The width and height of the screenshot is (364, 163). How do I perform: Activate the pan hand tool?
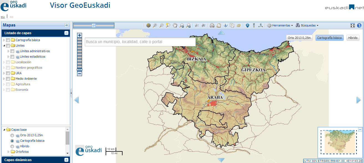[175, 25]
